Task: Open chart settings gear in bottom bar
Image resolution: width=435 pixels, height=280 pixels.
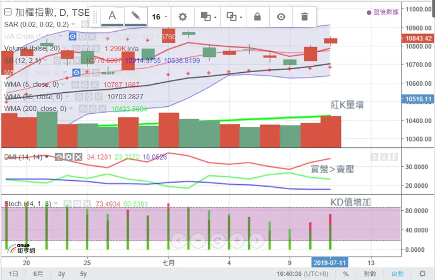Action: click(422, 274)
